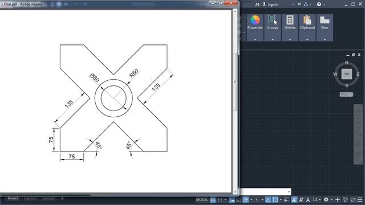
Task: Click the TOP face of the ViewCube
Action: point(347,74)
